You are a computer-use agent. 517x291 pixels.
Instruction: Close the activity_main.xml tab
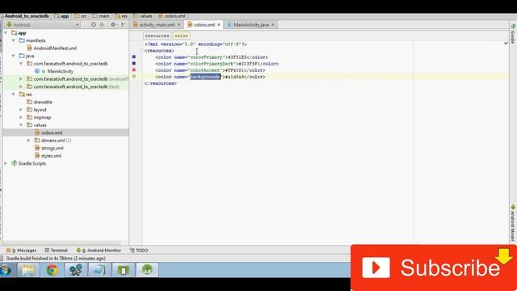[179, 25]
